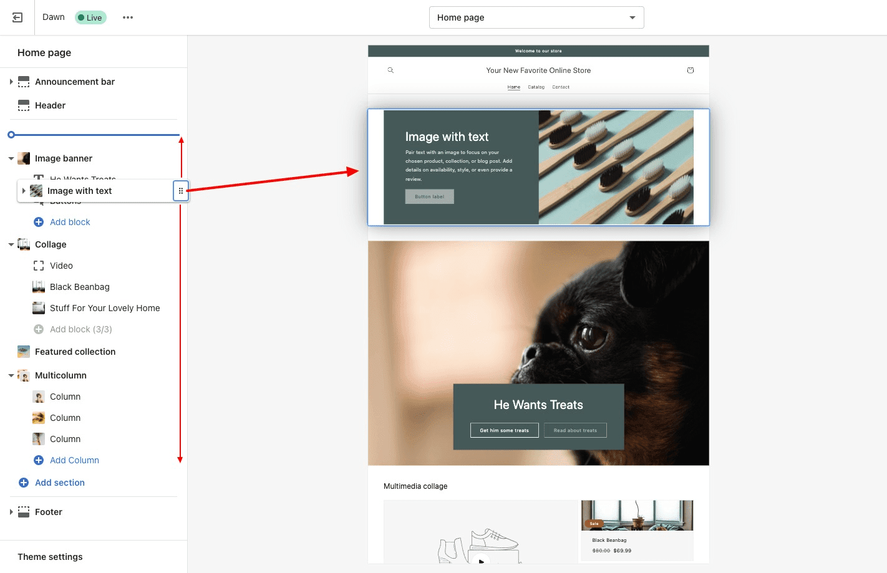The image size is (887, 573).
Task: Click the Featured collection section thumbnail icon
Action: click(x=23, y=351)
